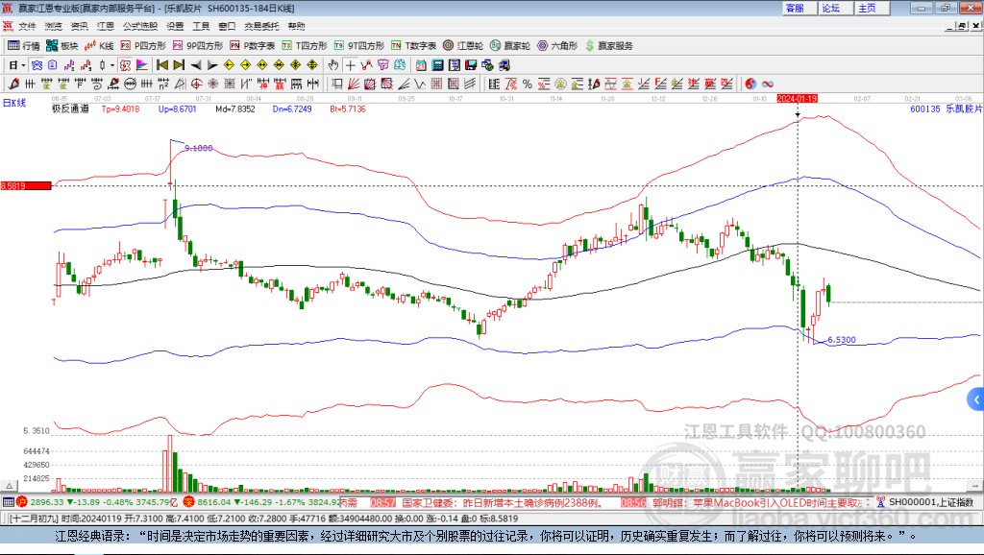Move chart right with black arrow

coord(212,65)
